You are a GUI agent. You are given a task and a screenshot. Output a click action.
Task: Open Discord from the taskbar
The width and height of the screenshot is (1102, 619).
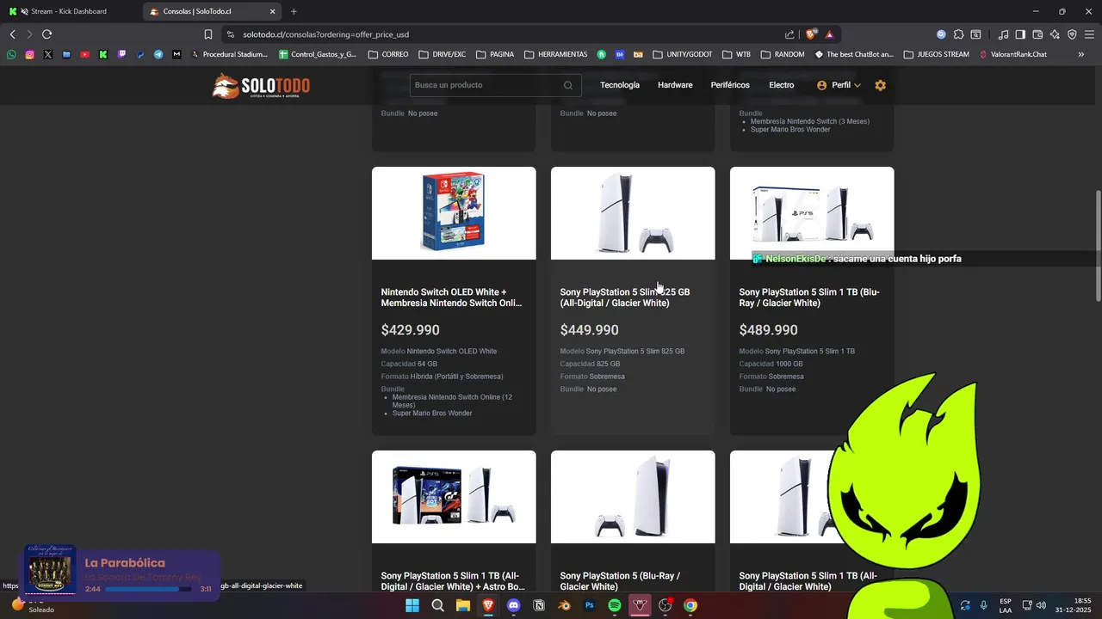coord(514,605)
